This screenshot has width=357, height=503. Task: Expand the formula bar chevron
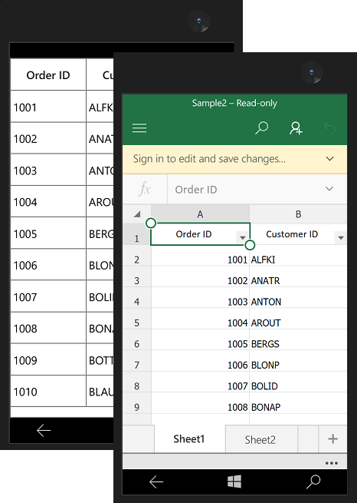point(329,189)
